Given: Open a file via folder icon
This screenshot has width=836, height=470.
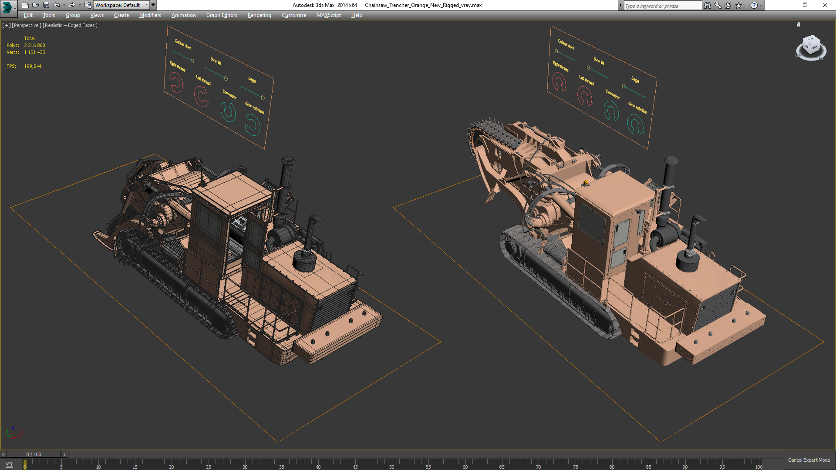Looking at the screenshot, I should (35, 5).
